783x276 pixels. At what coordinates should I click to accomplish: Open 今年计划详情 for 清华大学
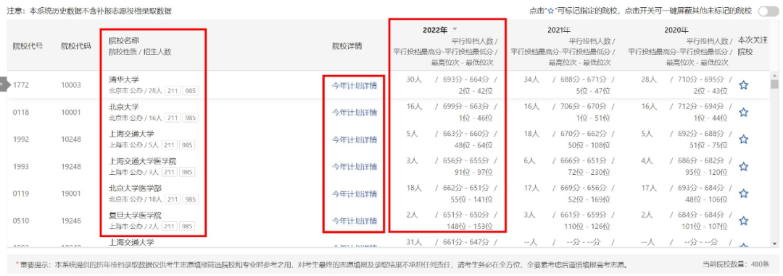pos(354,85)
